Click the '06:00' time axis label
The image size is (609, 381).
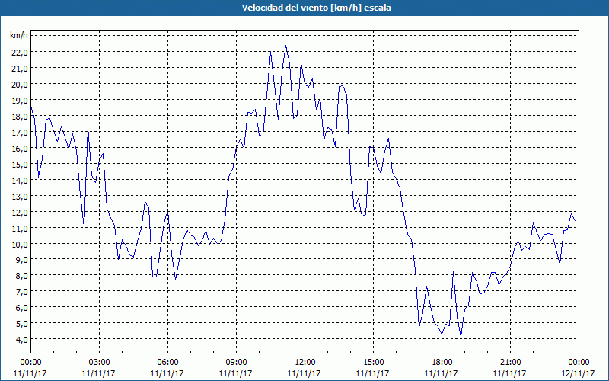pyautogui.click(x=167, y=363)
